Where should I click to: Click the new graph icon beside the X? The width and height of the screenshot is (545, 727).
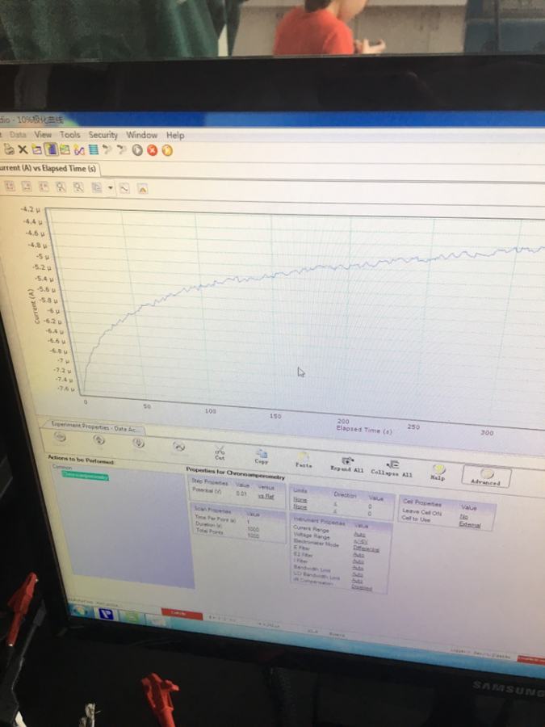36,149
